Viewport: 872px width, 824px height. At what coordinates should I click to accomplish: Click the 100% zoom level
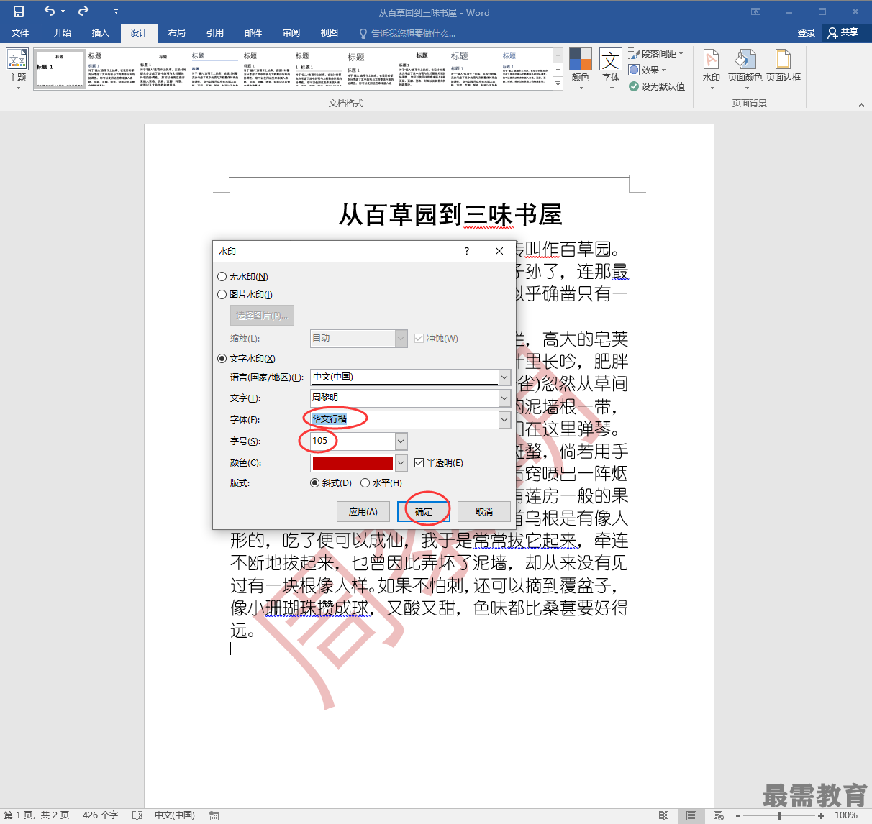pyautogui.click(x=846, y=815)
